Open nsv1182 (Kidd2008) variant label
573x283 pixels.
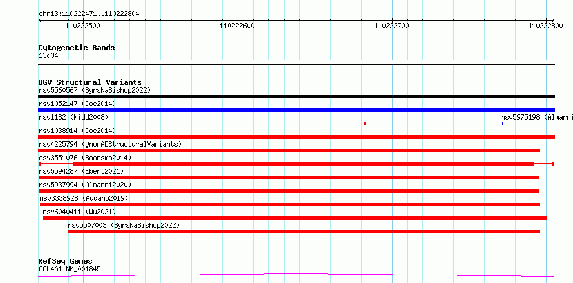pos(73,117)
